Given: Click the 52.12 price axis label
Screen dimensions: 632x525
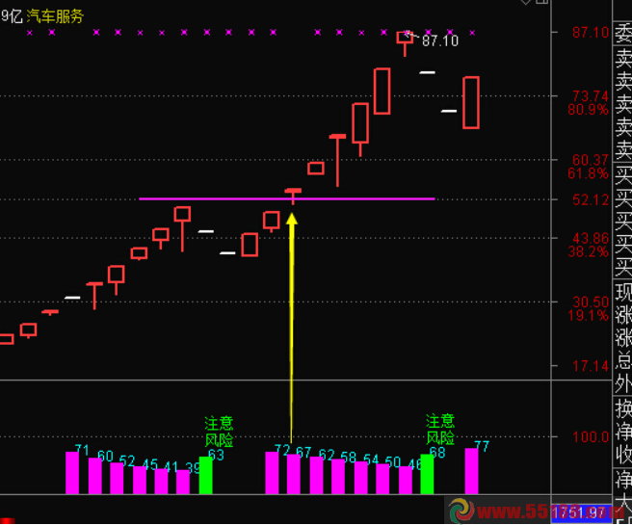Looking at the screenshot, I should (591, 199).
